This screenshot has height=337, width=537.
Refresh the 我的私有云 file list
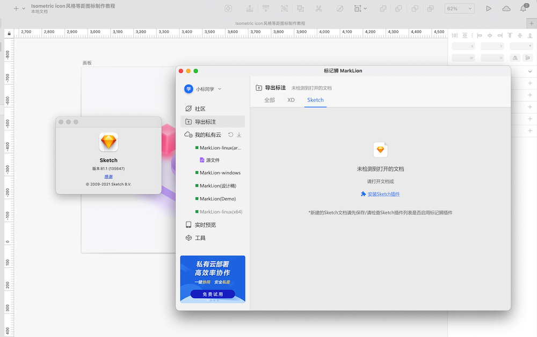pyautogui.click(x=232, y=135)
